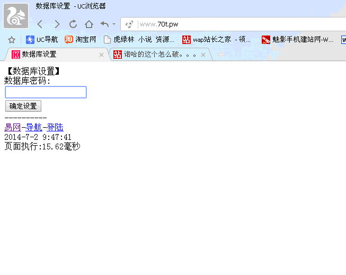346x275 pixels.
Task: Go forward with the forward arrow
Action: pos(57,24)
